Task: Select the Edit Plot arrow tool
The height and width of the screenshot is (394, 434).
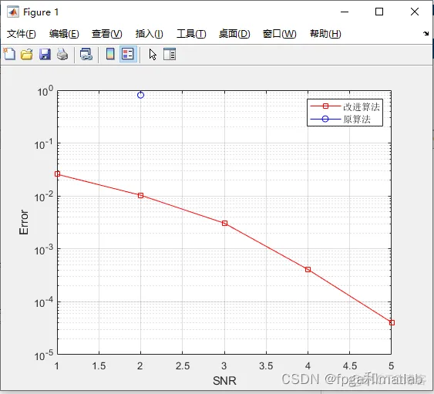Action: 153,54
